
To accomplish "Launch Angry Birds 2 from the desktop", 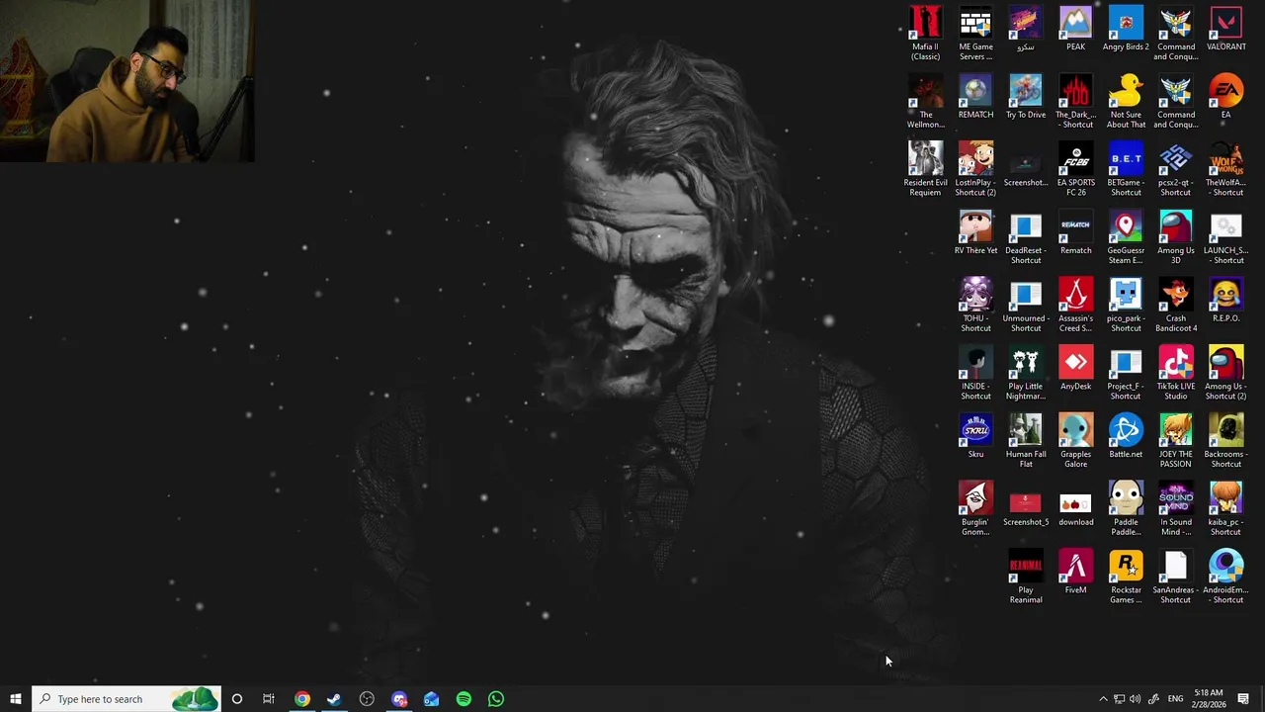I will [1126, 29].
